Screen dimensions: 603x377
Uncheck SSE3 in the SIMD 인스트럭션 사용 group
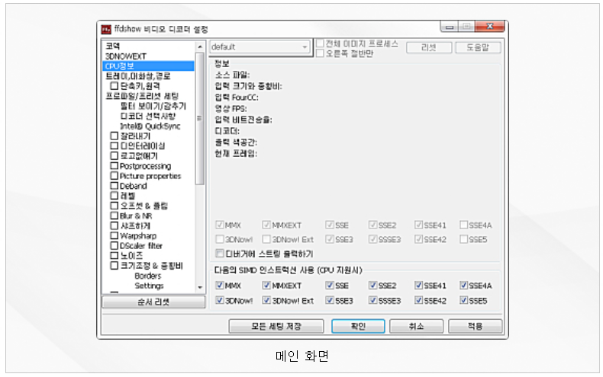[330, 300]
